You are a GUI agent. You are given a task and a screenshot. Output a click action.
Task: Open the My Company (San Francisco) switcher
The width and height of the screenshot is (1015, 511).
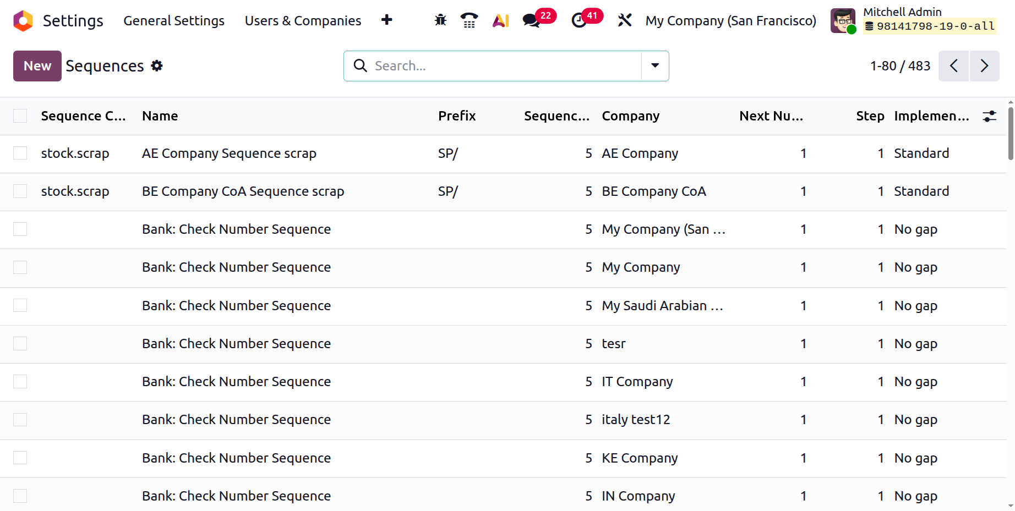[730, 21]
